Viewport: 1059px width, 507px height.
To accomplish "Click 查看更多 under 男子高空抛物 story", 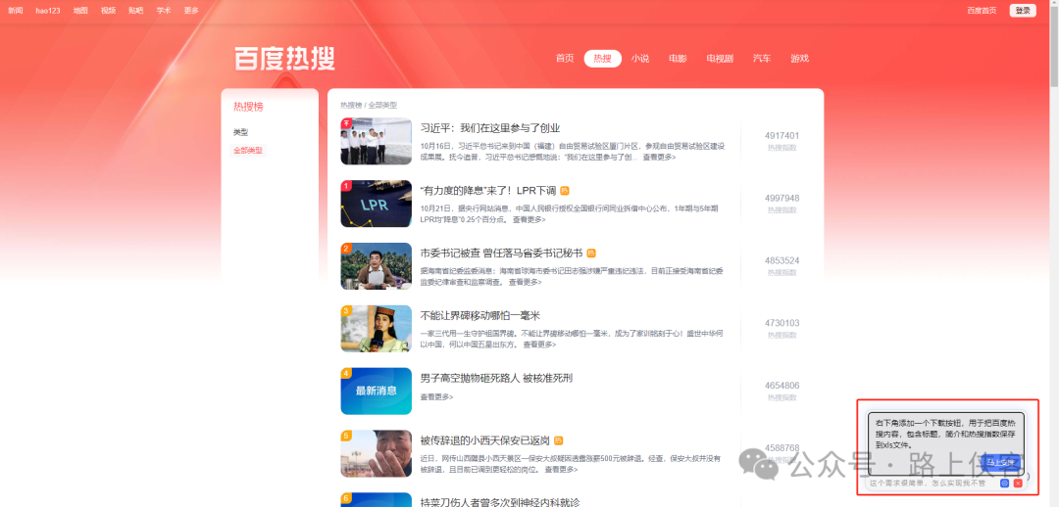I will point(437,397).
